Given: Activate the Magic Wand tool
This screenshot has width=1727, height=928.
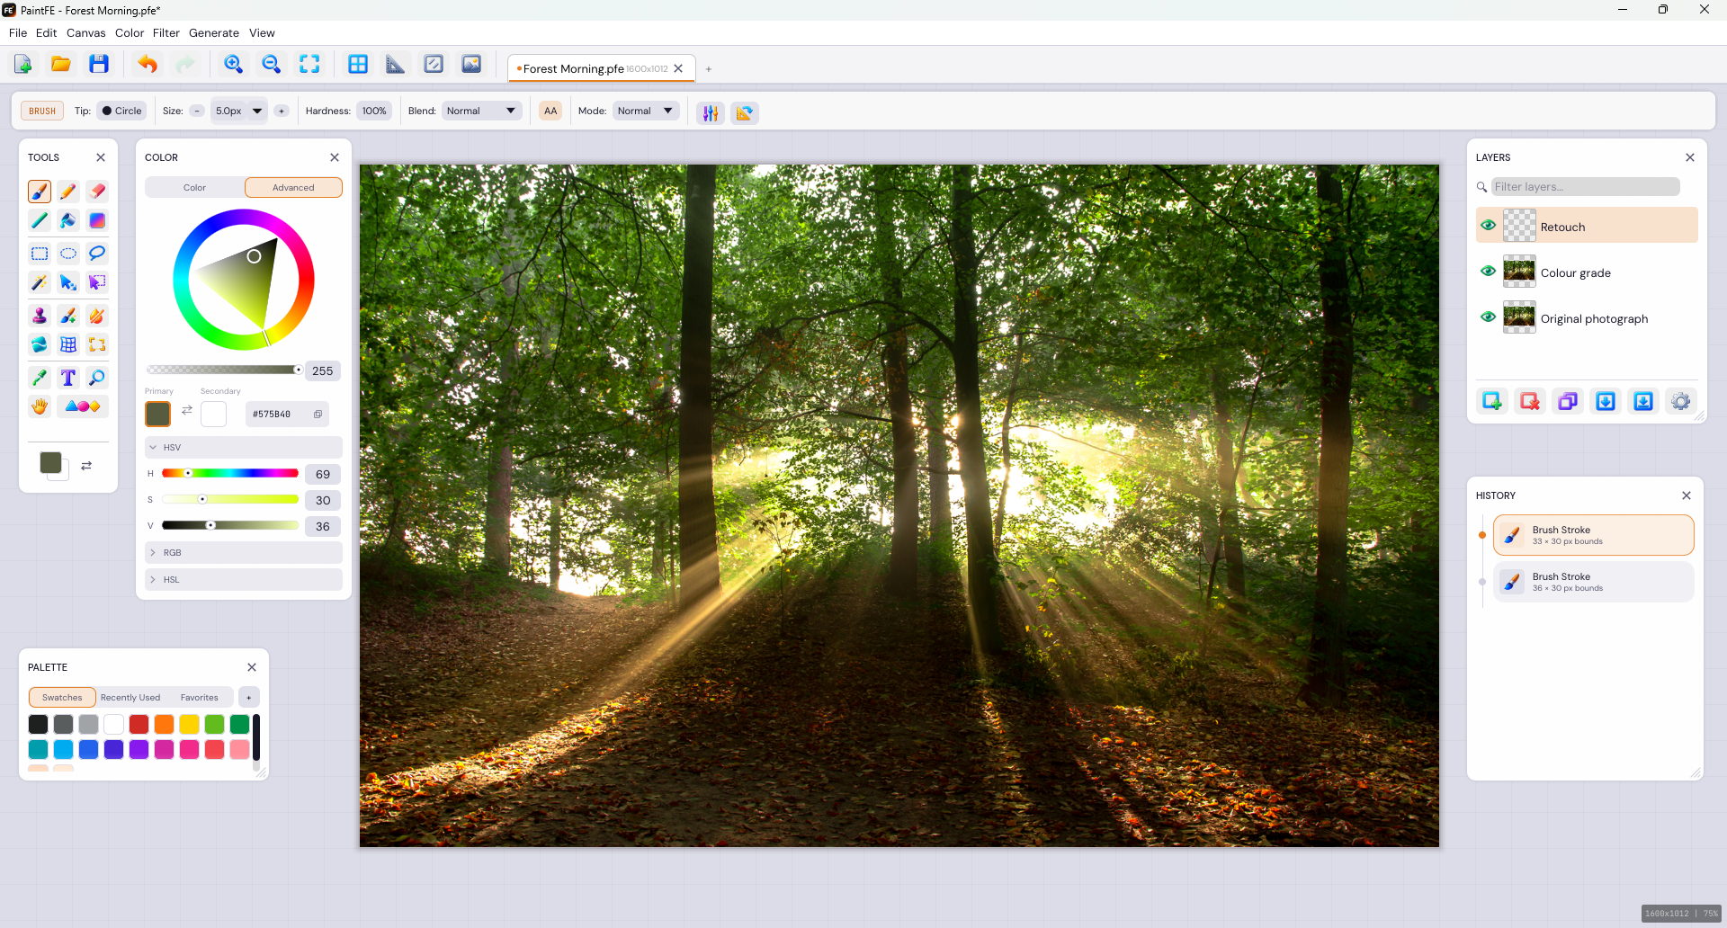Looking at the screenshot, I should tap(40, 282).
